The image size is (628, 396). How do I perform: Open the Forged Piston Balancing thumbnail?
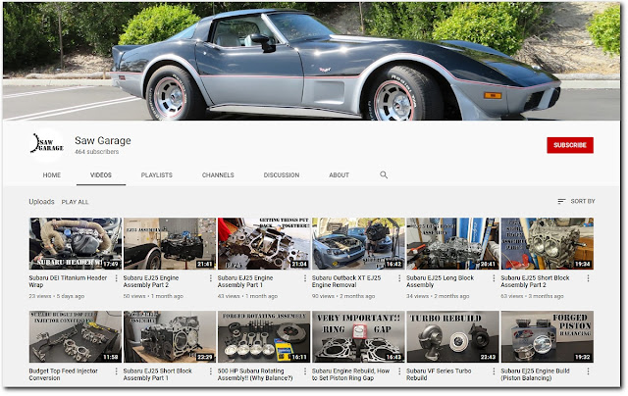tap(548, 337)
